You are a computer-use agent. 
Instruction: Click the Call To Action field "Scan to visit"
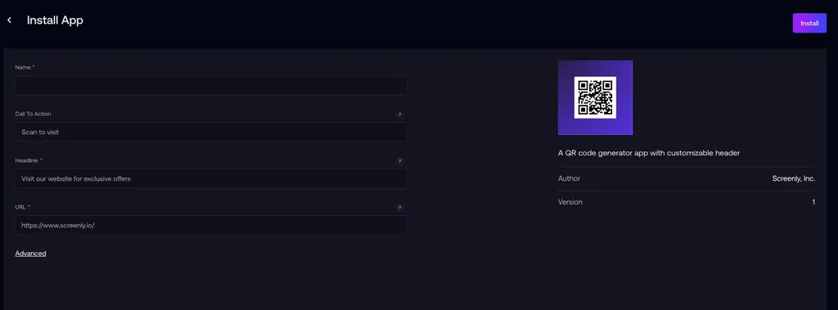click(x=211, y=132)
